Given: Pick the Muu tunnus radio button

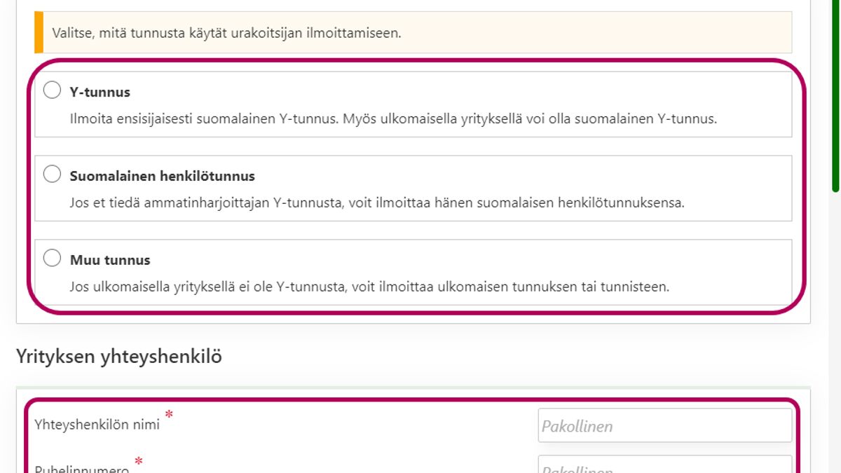Looking at the screenshot, I should [x=52, y=259].
